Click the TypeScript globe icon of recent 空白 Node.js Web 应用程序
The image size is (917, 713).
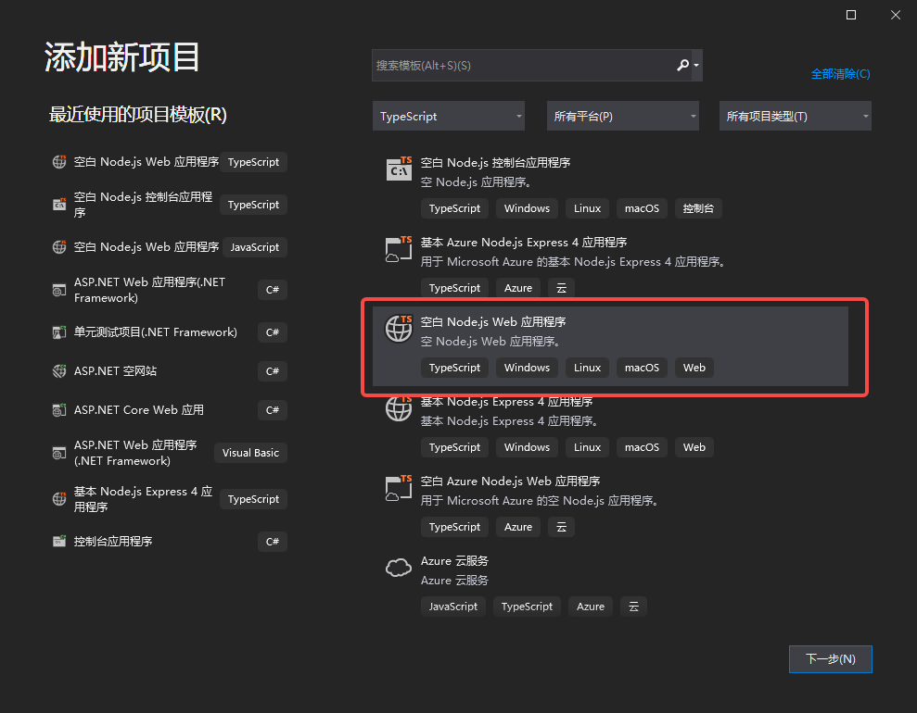click(59, 162)
